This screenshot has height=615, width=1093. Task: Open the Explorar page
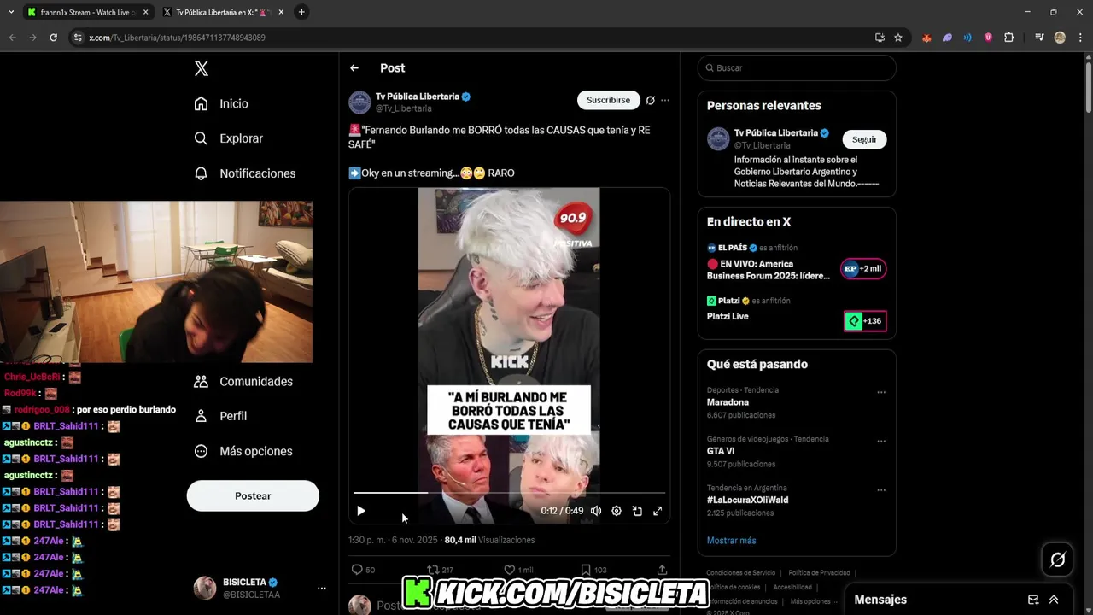pyautogui.click(x=228, y=138)
